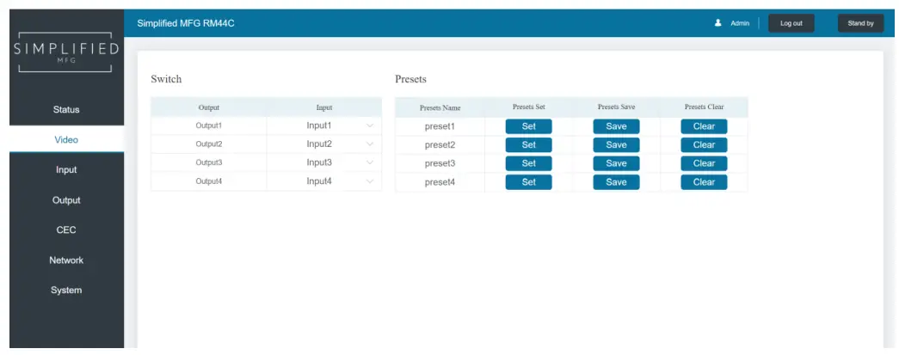Open the CEC menu
Viewport: 899px width, 355px height.
66,230
